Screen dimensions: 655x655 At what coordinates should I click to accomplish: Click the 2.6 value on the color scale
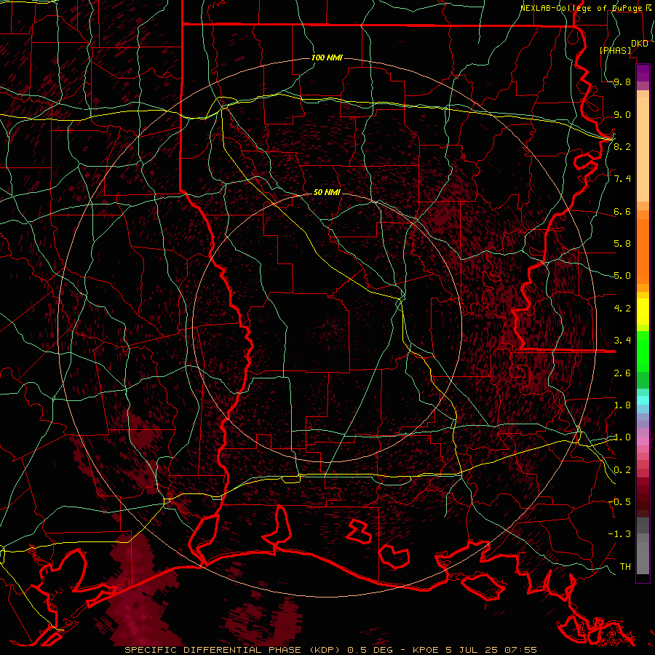(x=622, y=373)
